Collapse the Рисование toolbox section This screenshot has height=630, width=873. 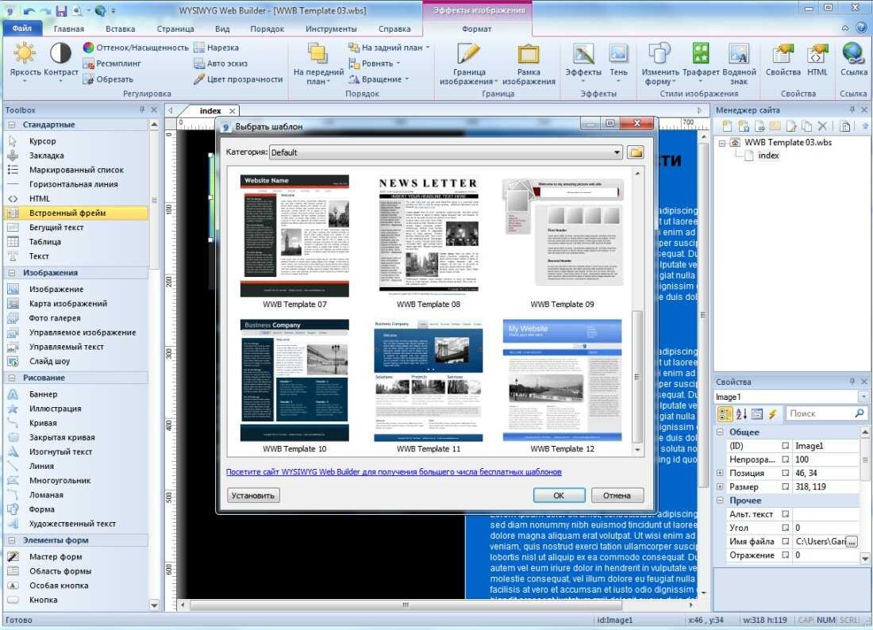click(x=12, y=378)
